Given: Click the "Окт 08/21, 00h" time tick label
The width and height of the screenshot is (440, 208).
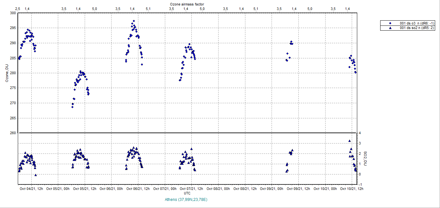Looking at the screenshot, I should (x=219, y=189).
